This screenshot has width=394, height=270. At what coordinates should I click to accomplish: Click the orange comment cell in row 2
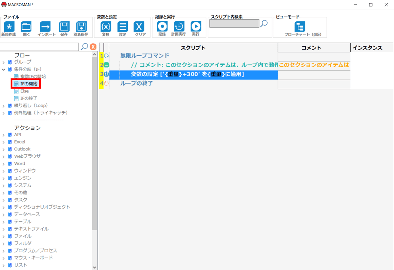[314, 65]
